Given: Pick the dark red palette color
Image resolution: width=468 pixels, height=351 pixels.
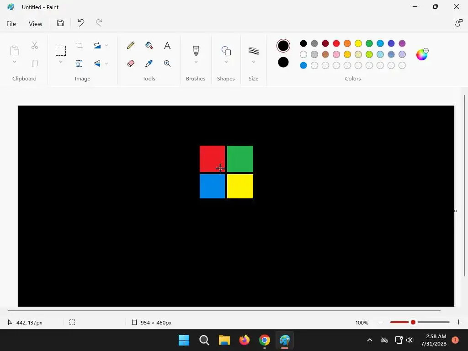Looking at the screenshot, I should pyautogui.click(x=325, y=43).
